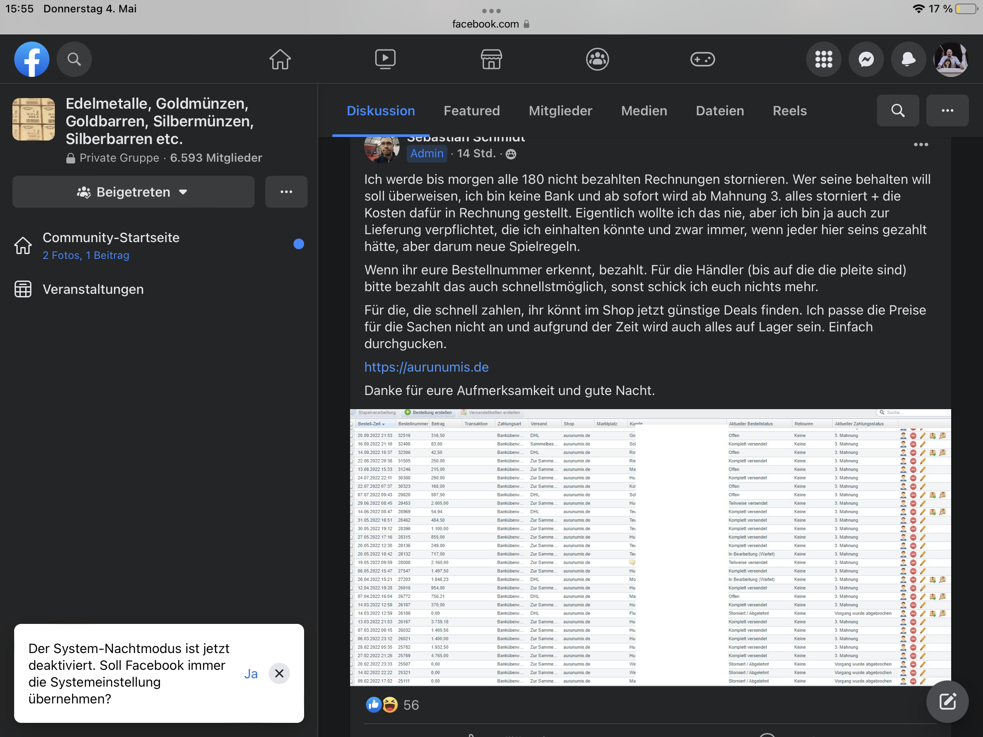
Task: Open the nine-dot menu grid
Action: pyautogui.click(x=823, y=59)
